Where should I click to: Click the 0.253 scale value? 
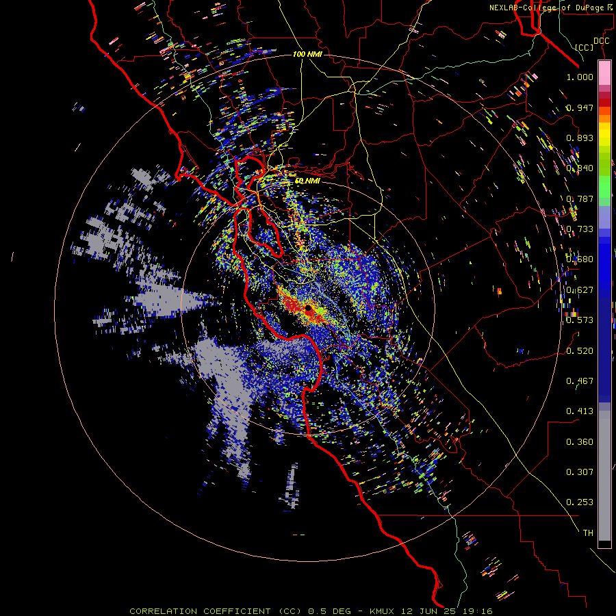click(x=580, y=502)
